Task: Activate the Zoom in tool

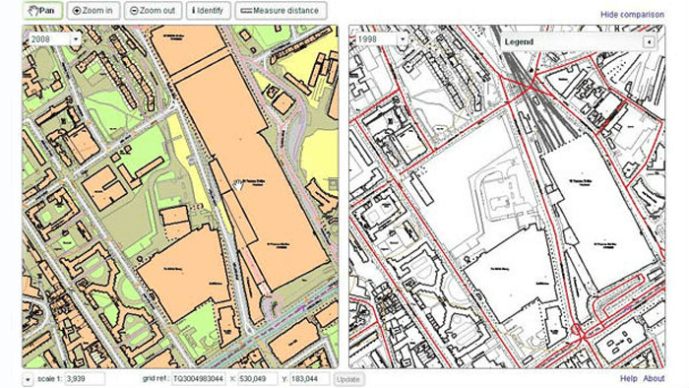Action: click(x=94, y=11)
